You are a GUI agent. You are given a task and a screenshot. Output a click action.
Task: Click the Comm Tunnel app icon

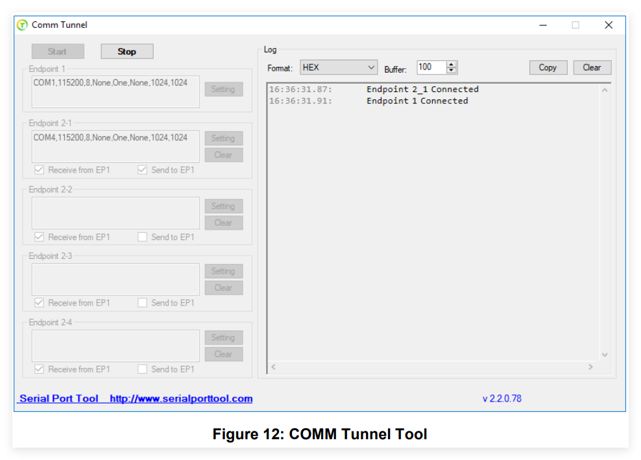point(22,25)
